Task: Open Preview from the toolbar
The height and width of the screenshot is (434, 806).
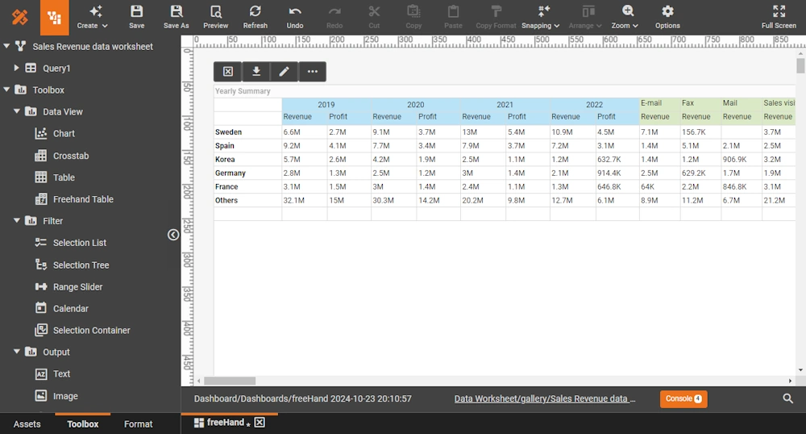Action: 215,16
